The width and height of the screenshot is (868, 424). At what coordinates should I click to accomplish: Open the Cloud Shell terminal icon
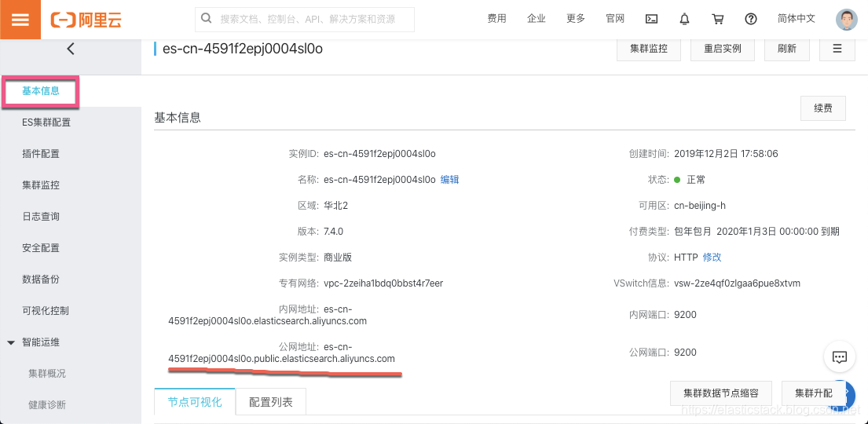click(x=651, y=19)
